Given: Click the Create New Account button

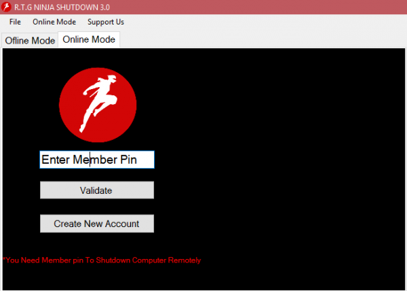Looking at the screenshot, I should click(97, 224).
